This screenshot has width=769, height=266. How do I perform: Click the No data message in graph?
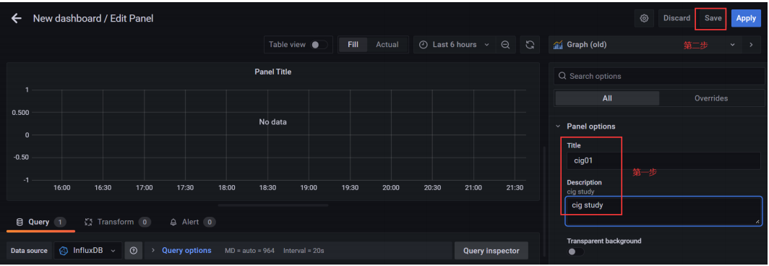pyautogui.click(x=272, y=121)
